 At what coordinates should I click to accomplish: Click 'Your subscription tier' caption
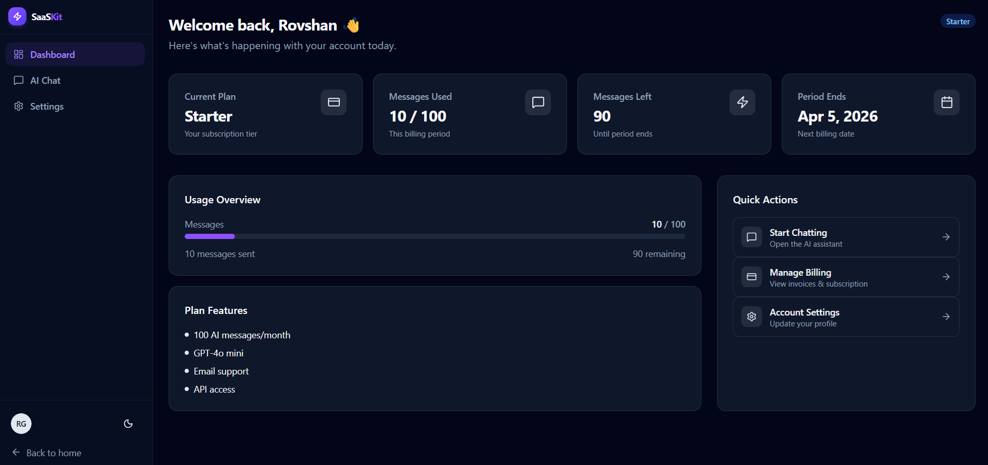click(221, 134)
